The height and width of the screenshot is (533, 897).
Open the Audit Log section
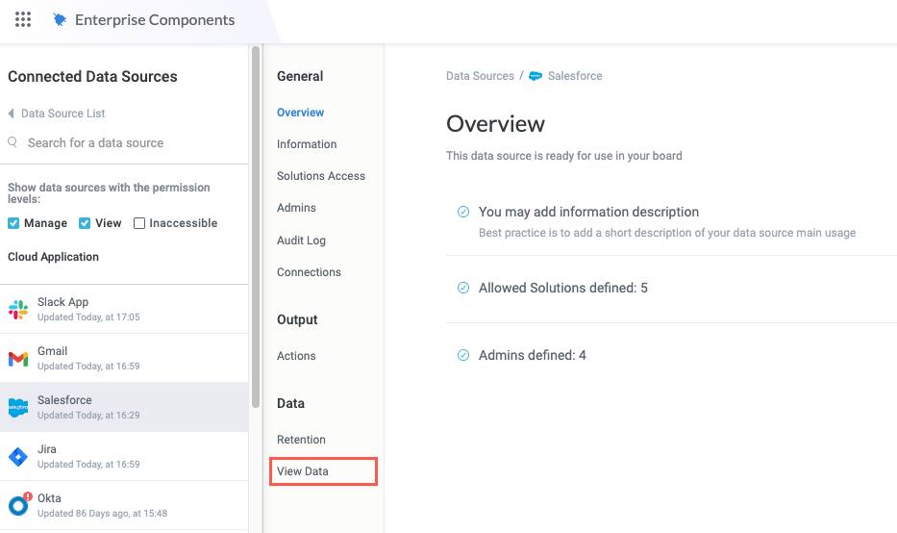coord(301,241)
